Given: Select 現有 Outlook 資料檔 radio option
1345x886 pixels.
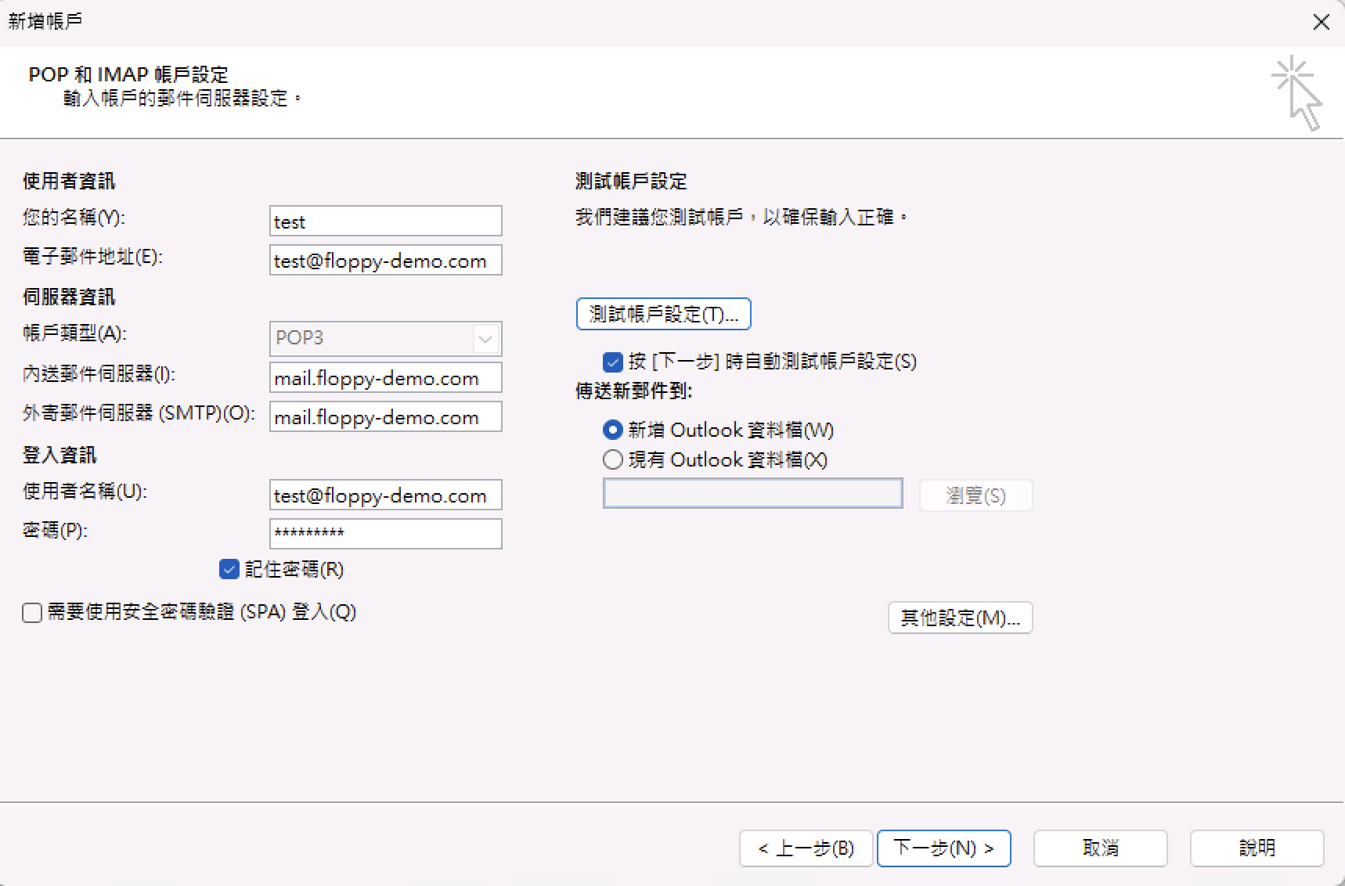Looking at the screenshot, I should pyautogui.click(x=613, y=459).
